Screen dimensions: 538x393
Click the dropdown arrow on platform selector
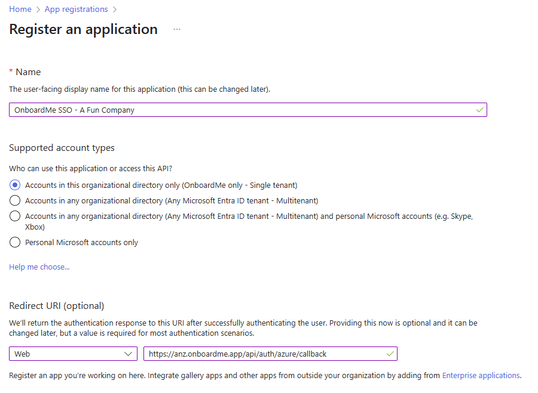click(x=129, y=354)
